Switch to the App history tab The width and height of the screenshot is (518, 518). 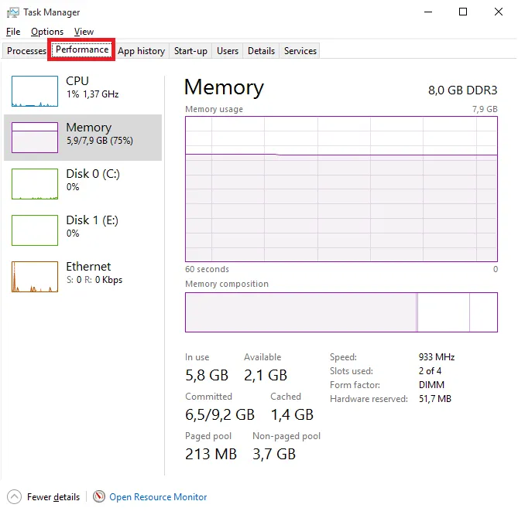(x=141, y=51)
